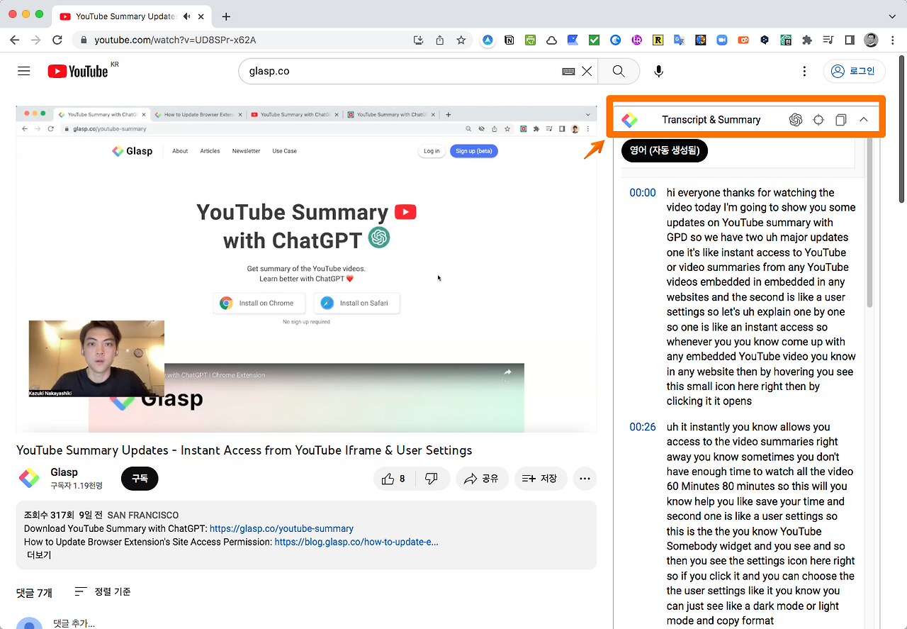907x629 pixels.
Task: Open the glasp.co/youtube-summary link
Action: point(281,528)
